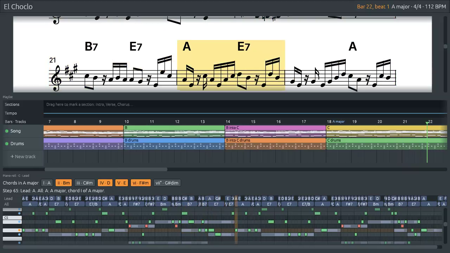
Task: Select the B drums clip
Action: (x=174, y=144)
